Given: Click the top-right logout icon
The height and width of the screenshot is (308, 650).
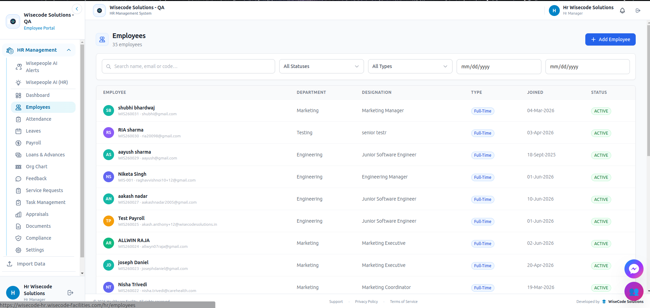Looking at the screenshot, I should tap(638, 11).
